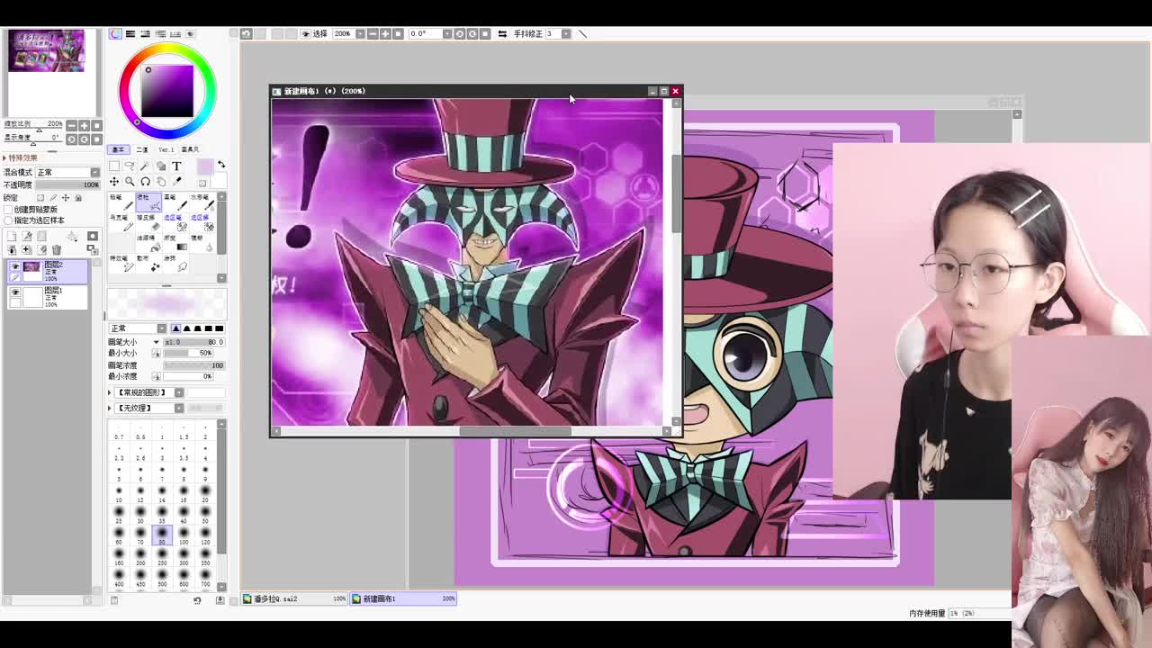1152x648 pixels.
Task: Select the magic wand tool
Action: click(145, 166)
